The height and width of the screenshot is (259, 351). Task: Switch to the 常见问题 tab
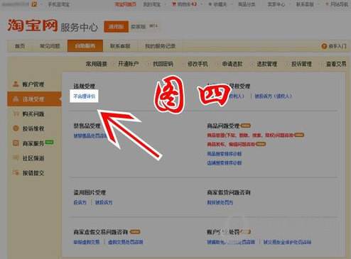pyautogui.click(x=50, y=46)
